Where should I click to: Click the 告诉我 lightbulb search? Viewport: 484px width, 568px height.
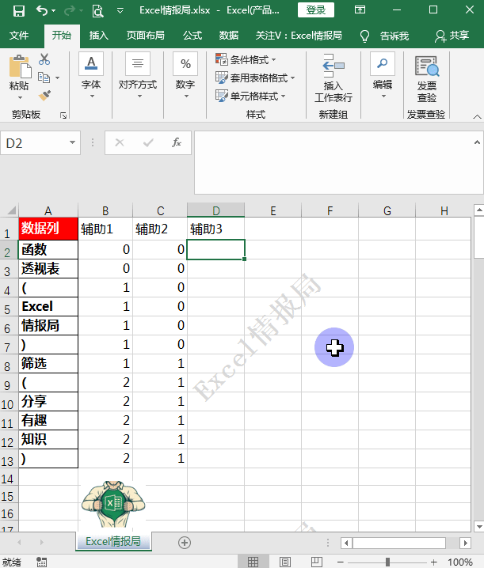(384, 36)
